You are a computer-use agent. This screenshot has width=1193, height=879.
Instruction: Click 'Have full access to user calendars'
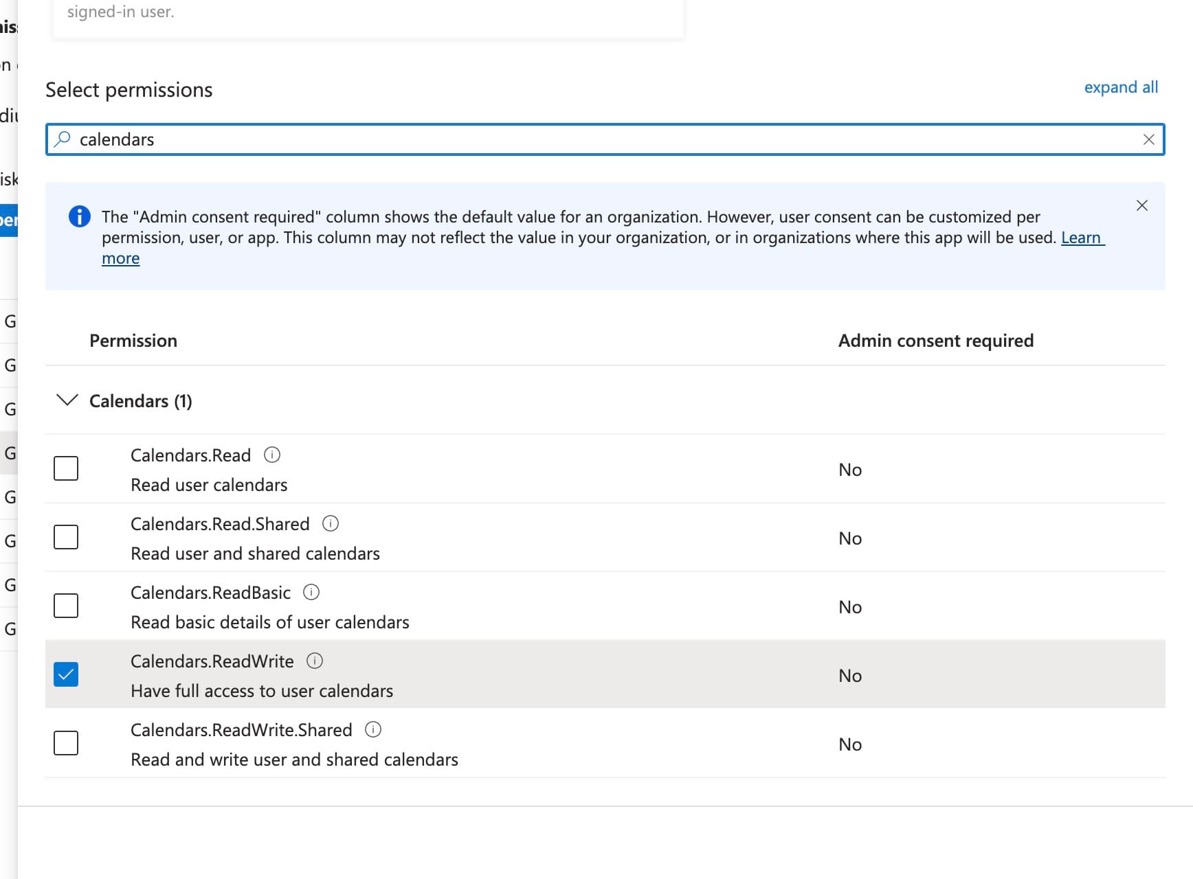[262, 691]
